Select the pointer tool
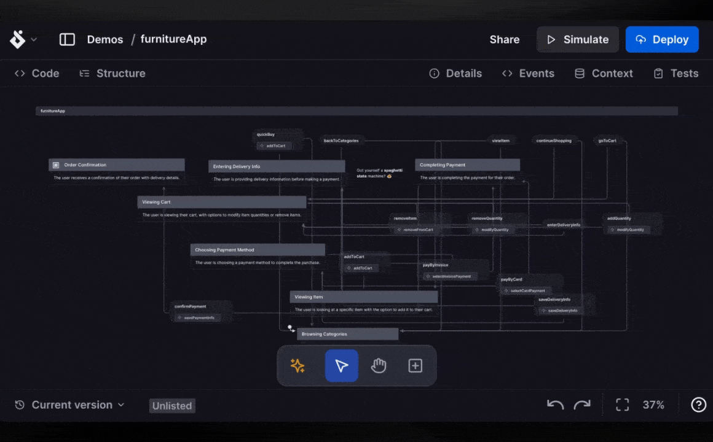 click(341, 365)
